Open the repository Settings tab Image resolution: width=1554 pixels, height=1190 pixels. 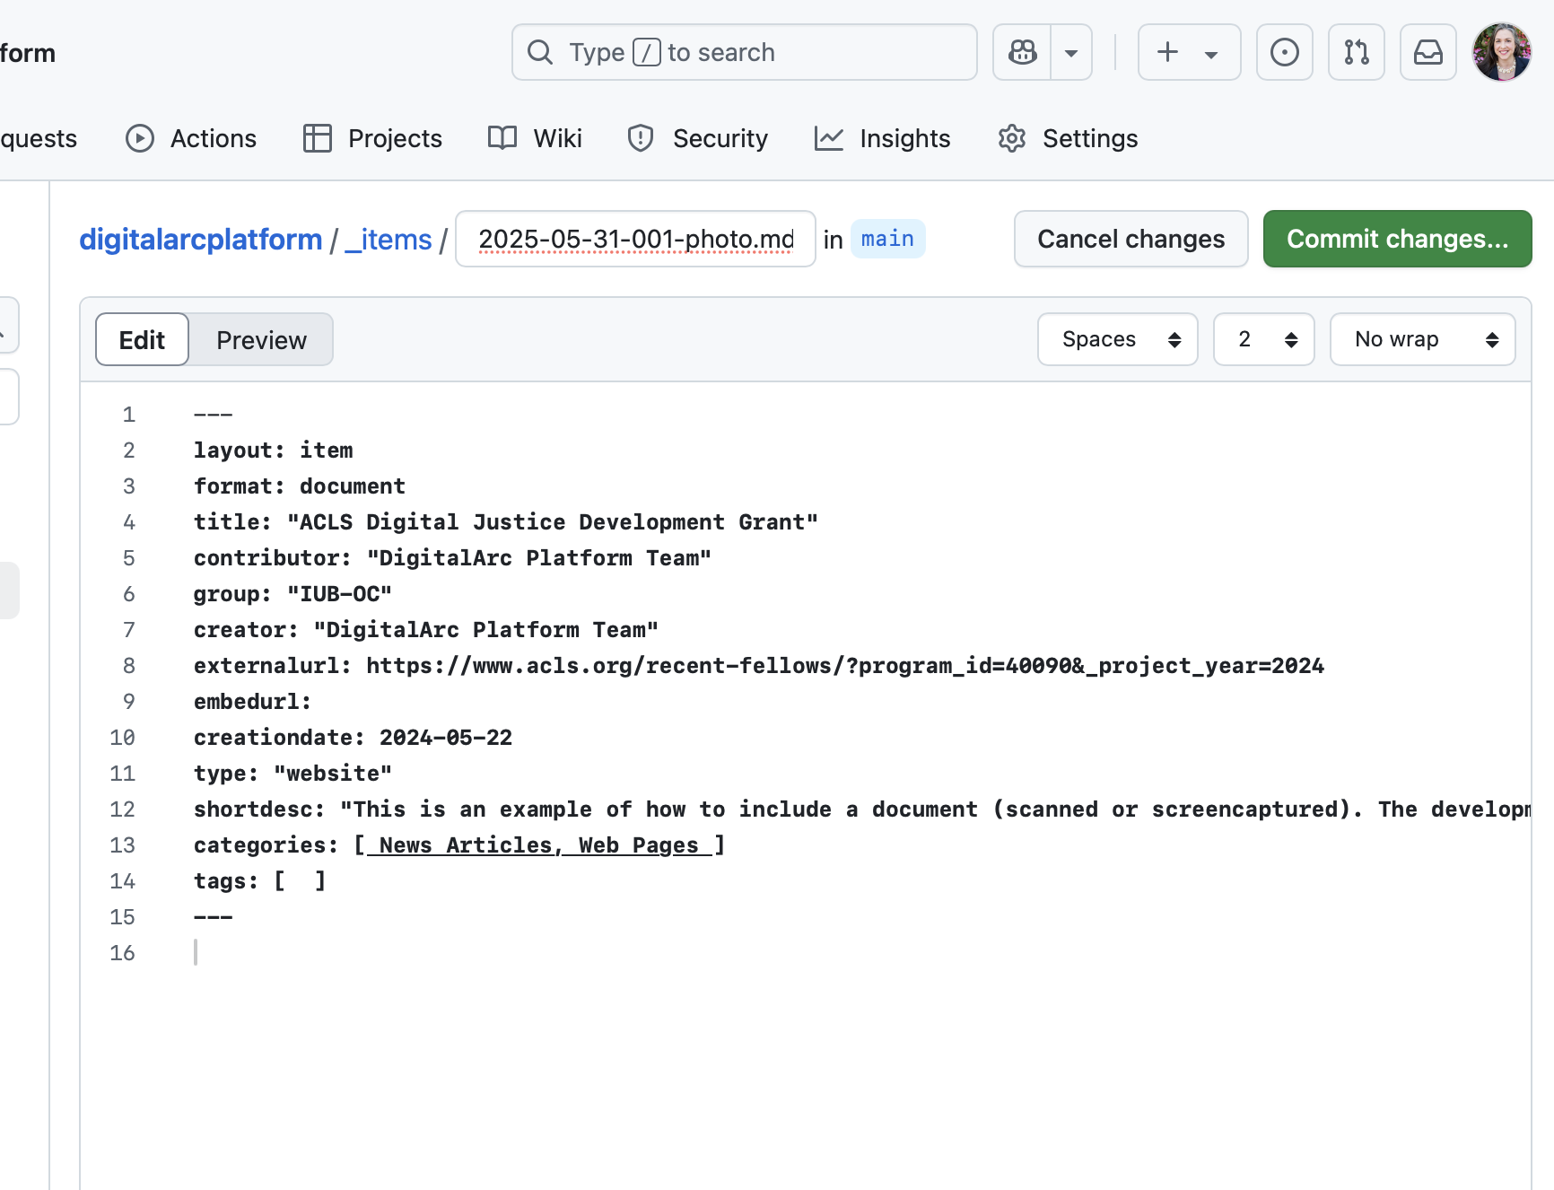pos(1068,138)
